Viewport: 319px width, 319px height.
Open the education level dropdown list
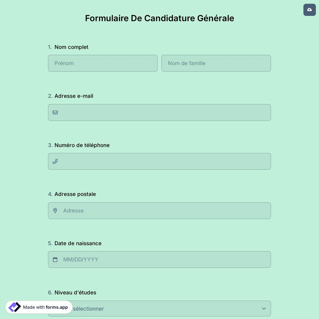point(159,308)
